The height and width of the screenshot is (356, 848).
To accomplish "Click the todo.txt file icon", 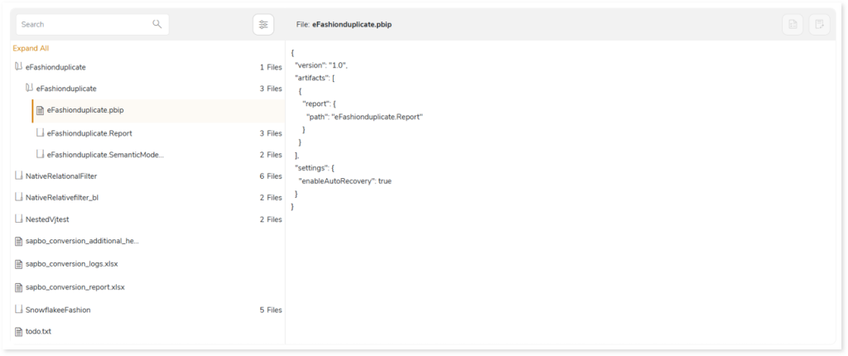I will [19, 331].
